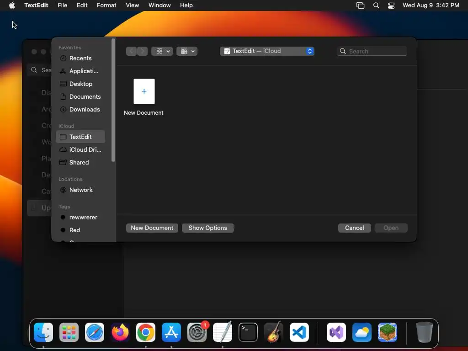
Task: Select Applications in the Favorites sidebar
Action: point(80,71)
